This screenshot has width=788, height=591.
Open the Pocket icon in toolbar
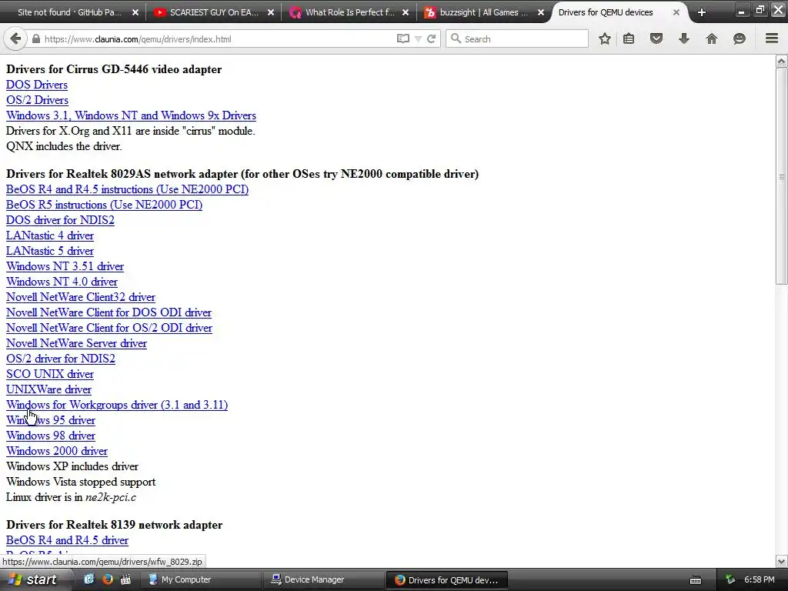pos(656,38)
